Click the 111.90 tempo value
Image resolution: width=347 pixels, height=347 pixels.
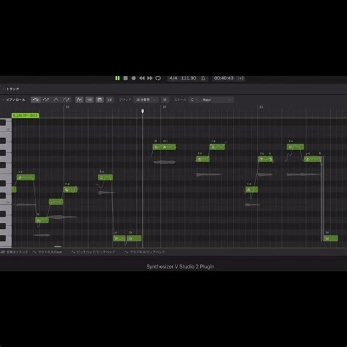(188, 78)
